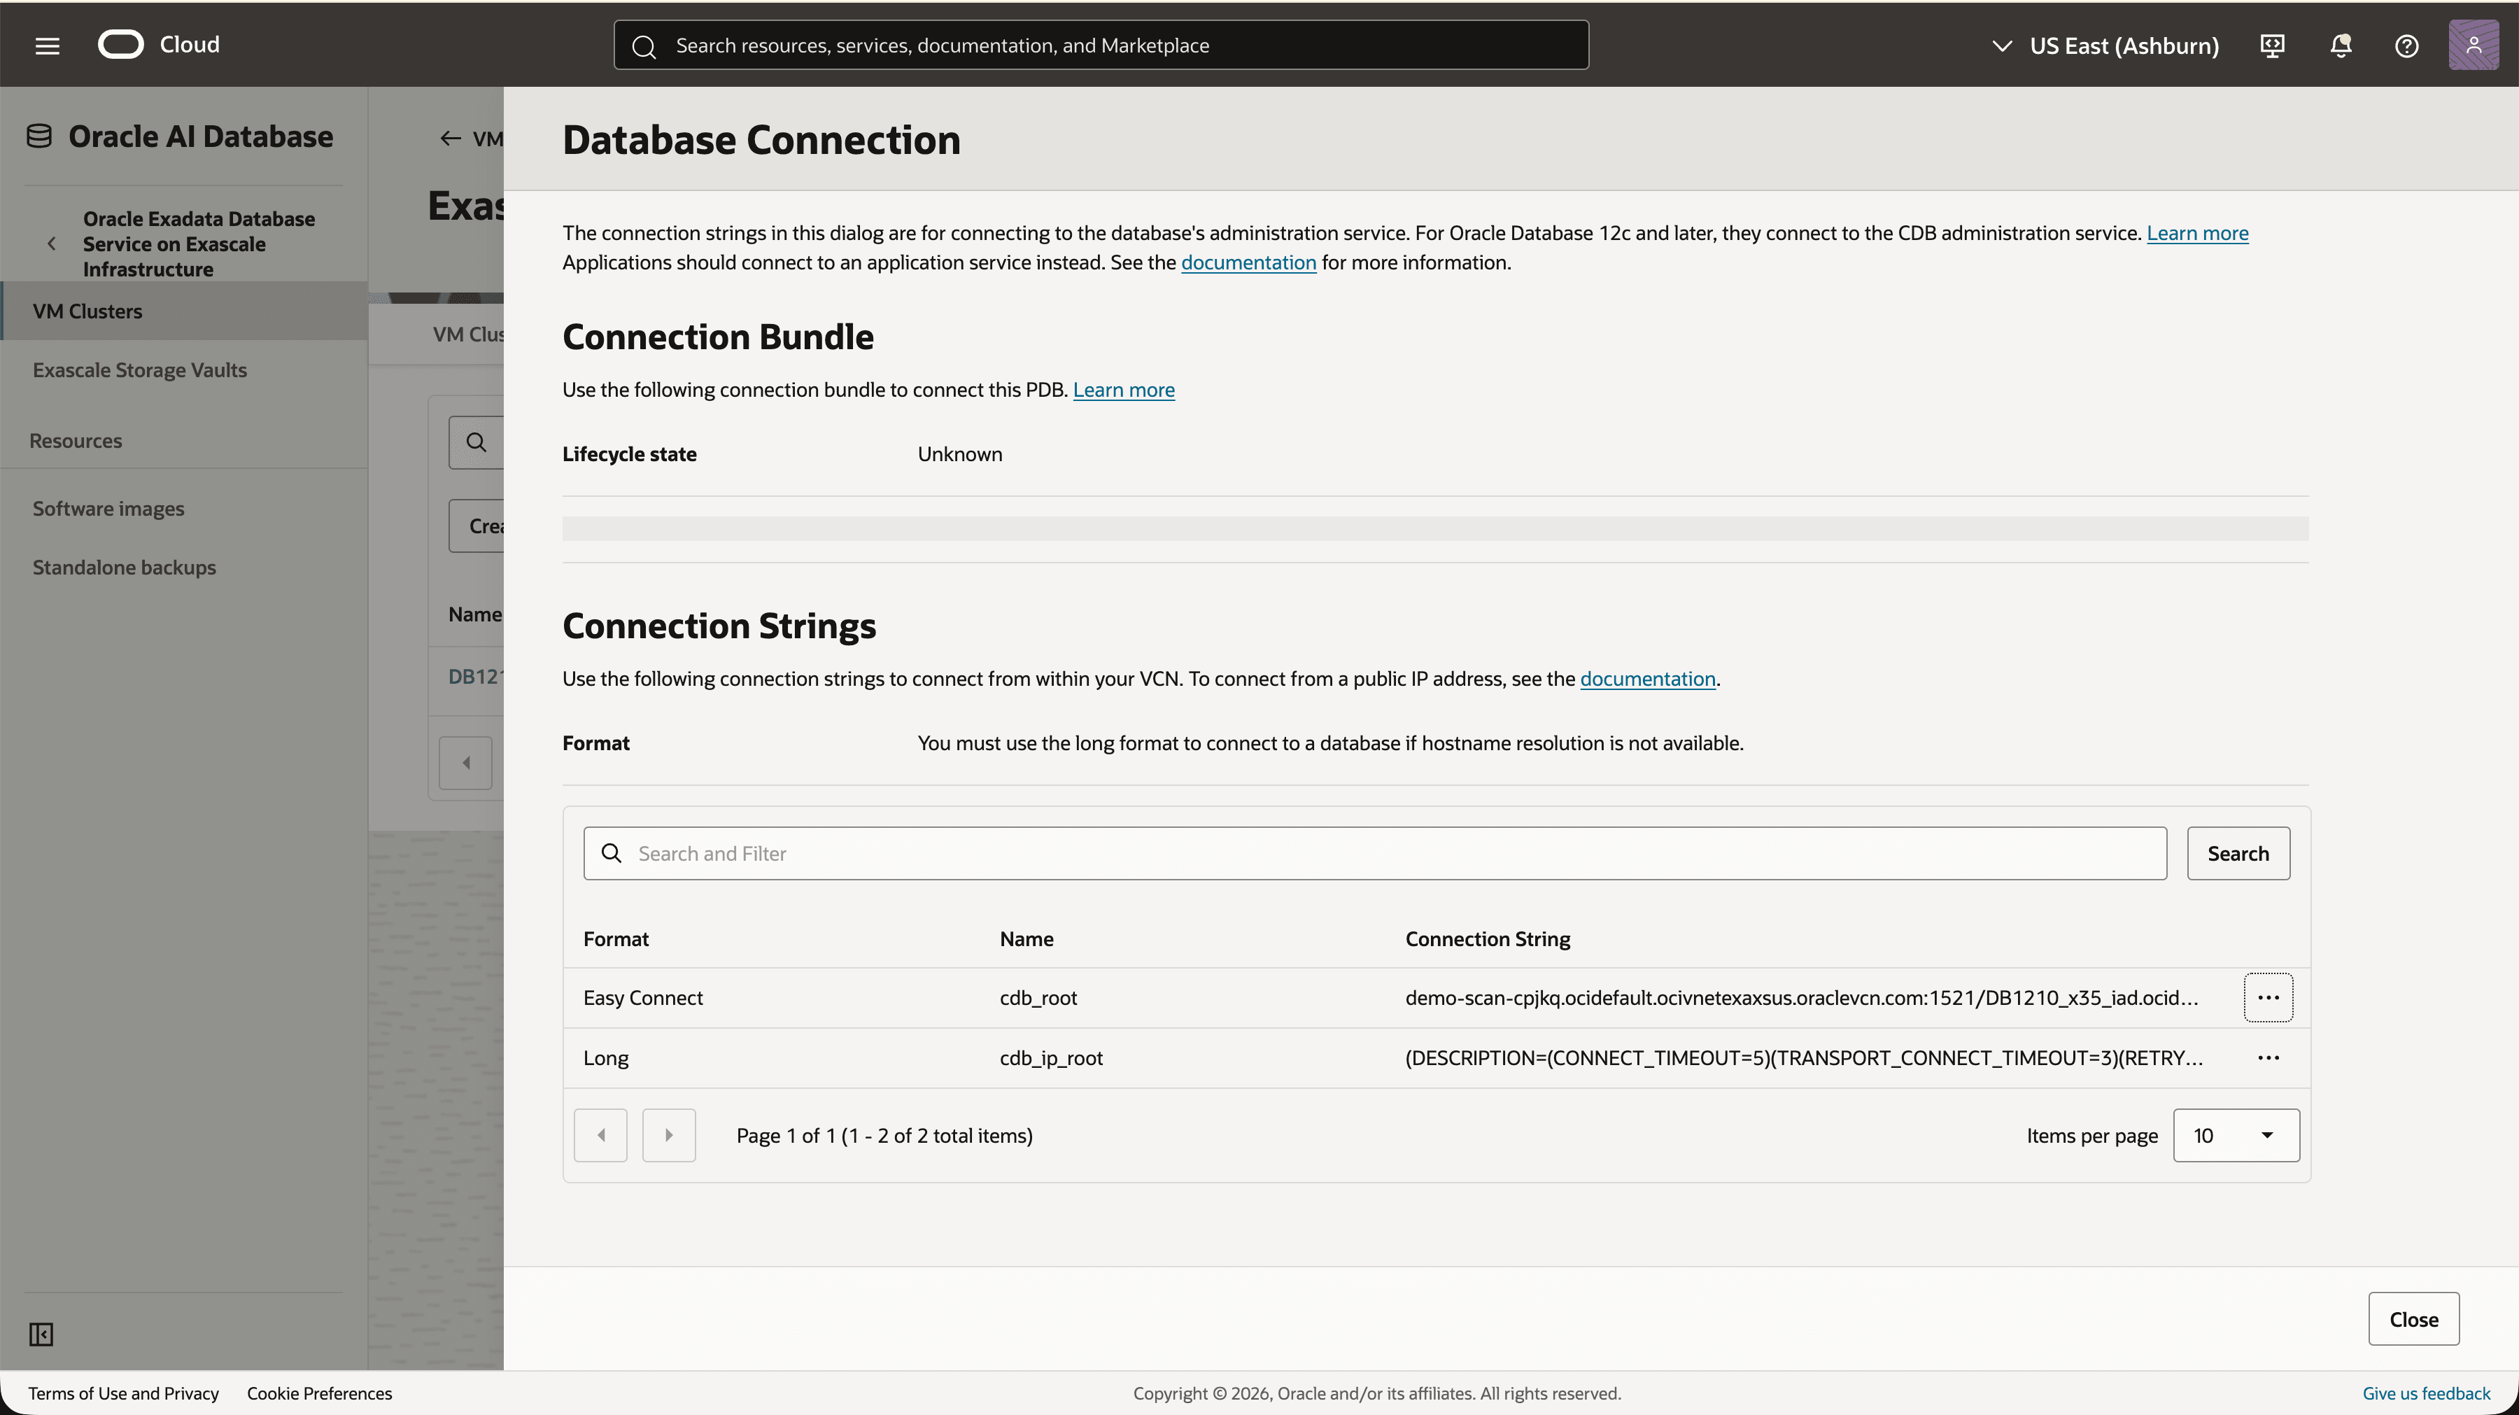Click the back arrow to VM Clusters
The height and width of the screenshot is (1415, 2519).
click(451, 138)
